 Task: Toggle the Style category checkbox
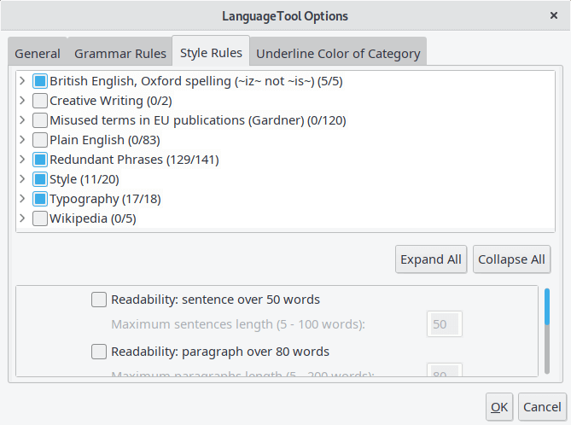[x=40, y=179]
